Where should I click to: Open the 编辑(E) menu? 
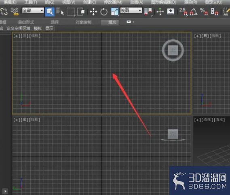coord(10,2)
